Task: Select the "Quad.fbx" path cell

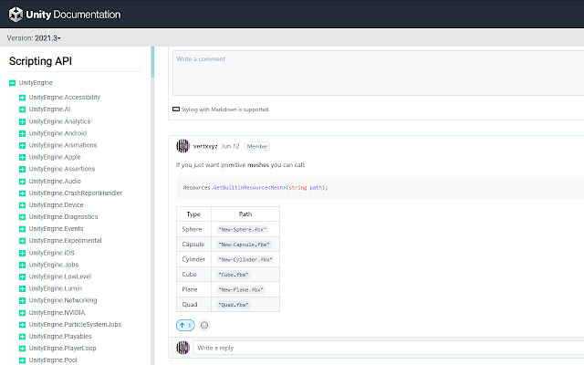Action: (x=245, y=305)
